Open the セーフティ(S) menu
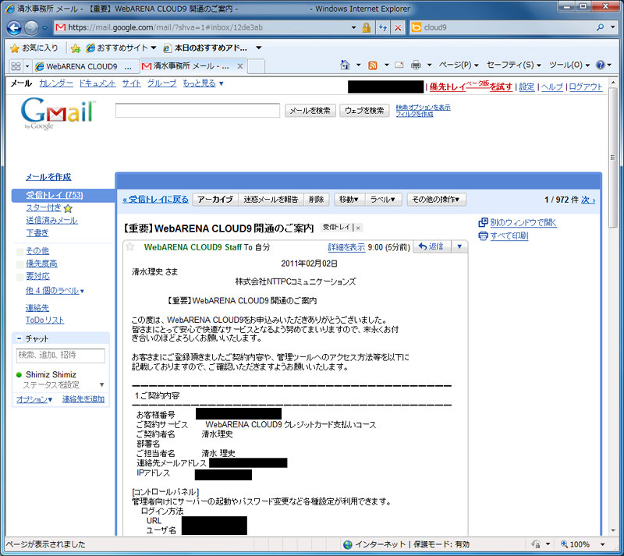 [x=514, y=65]
